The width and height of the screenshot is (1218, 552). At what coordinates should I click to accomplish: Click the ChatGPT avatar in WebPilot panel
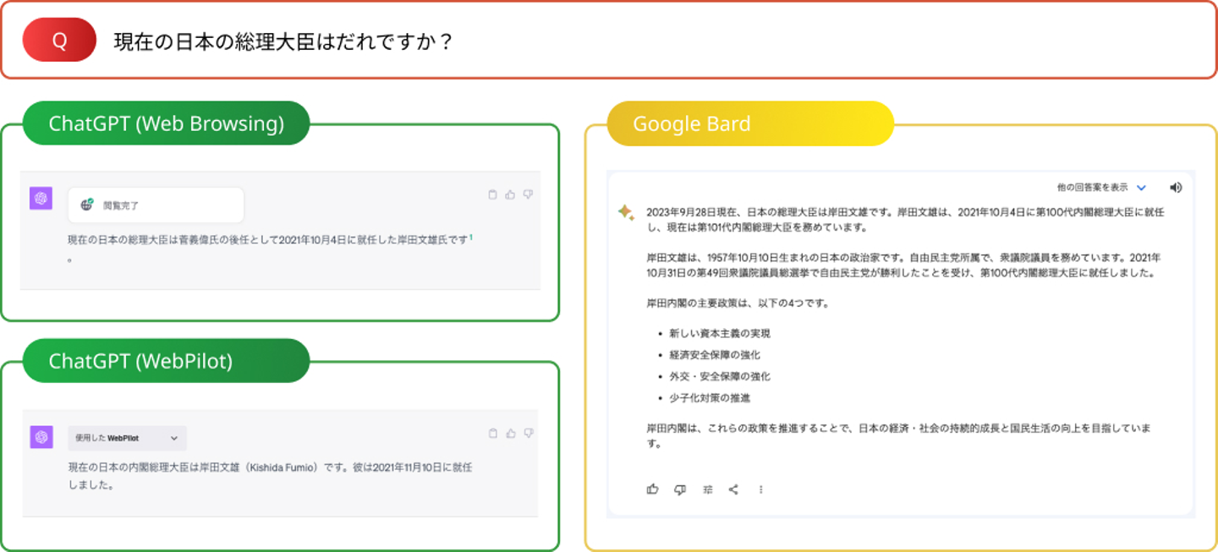41,437
